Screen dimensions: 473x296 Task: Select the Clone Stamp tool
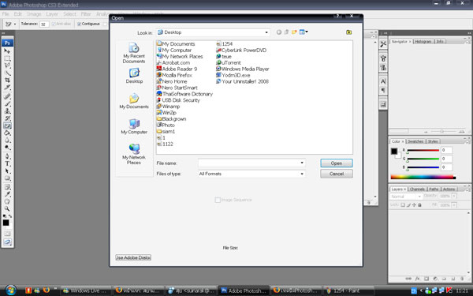pyautogui.click(x=7, y=111)
